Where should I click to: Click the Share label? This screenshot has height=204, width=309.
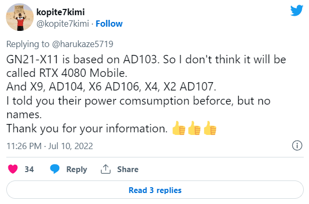[127, 169]
